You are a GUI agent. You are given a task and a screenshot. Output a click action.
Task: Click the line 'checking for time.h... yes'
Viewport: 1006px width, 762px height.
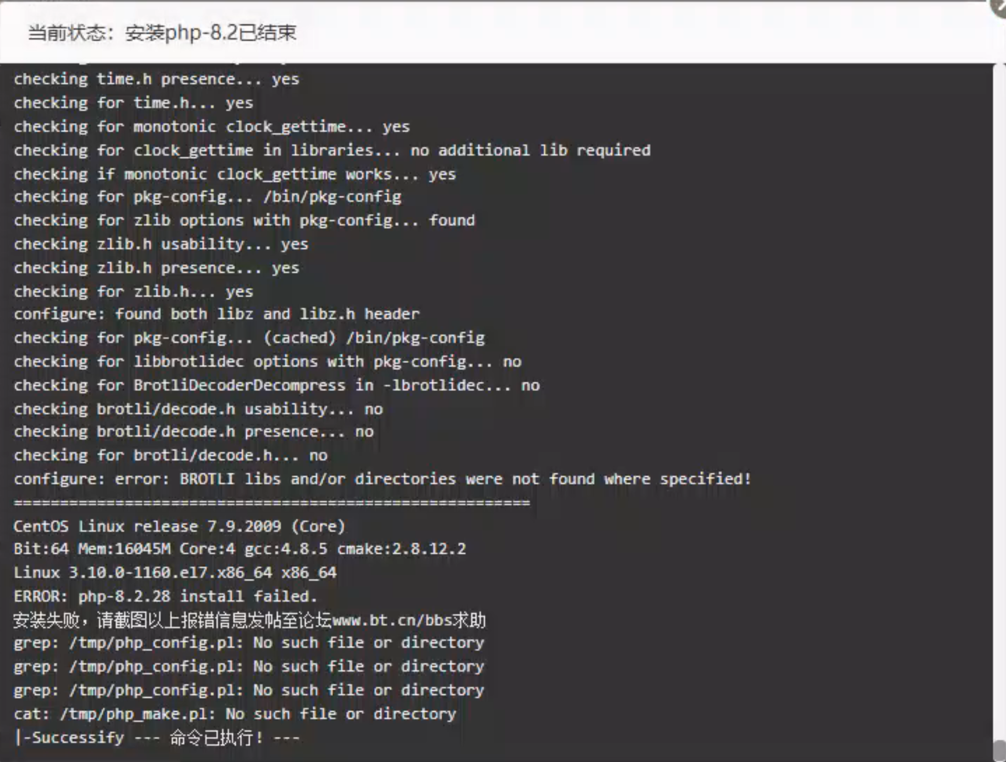(134, 103)
